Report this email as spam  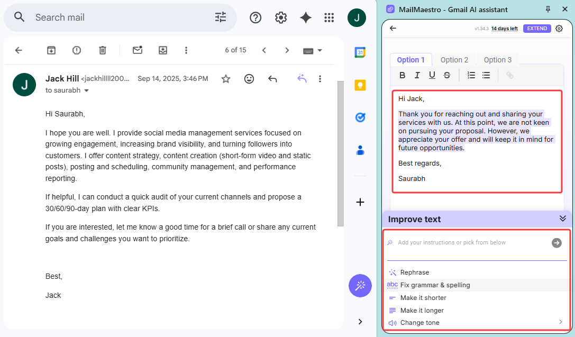click(77, 50)
